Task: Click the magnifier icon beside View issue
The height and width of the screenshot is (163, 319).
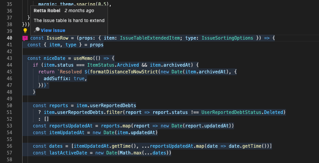Action: (x=37, y=30)
